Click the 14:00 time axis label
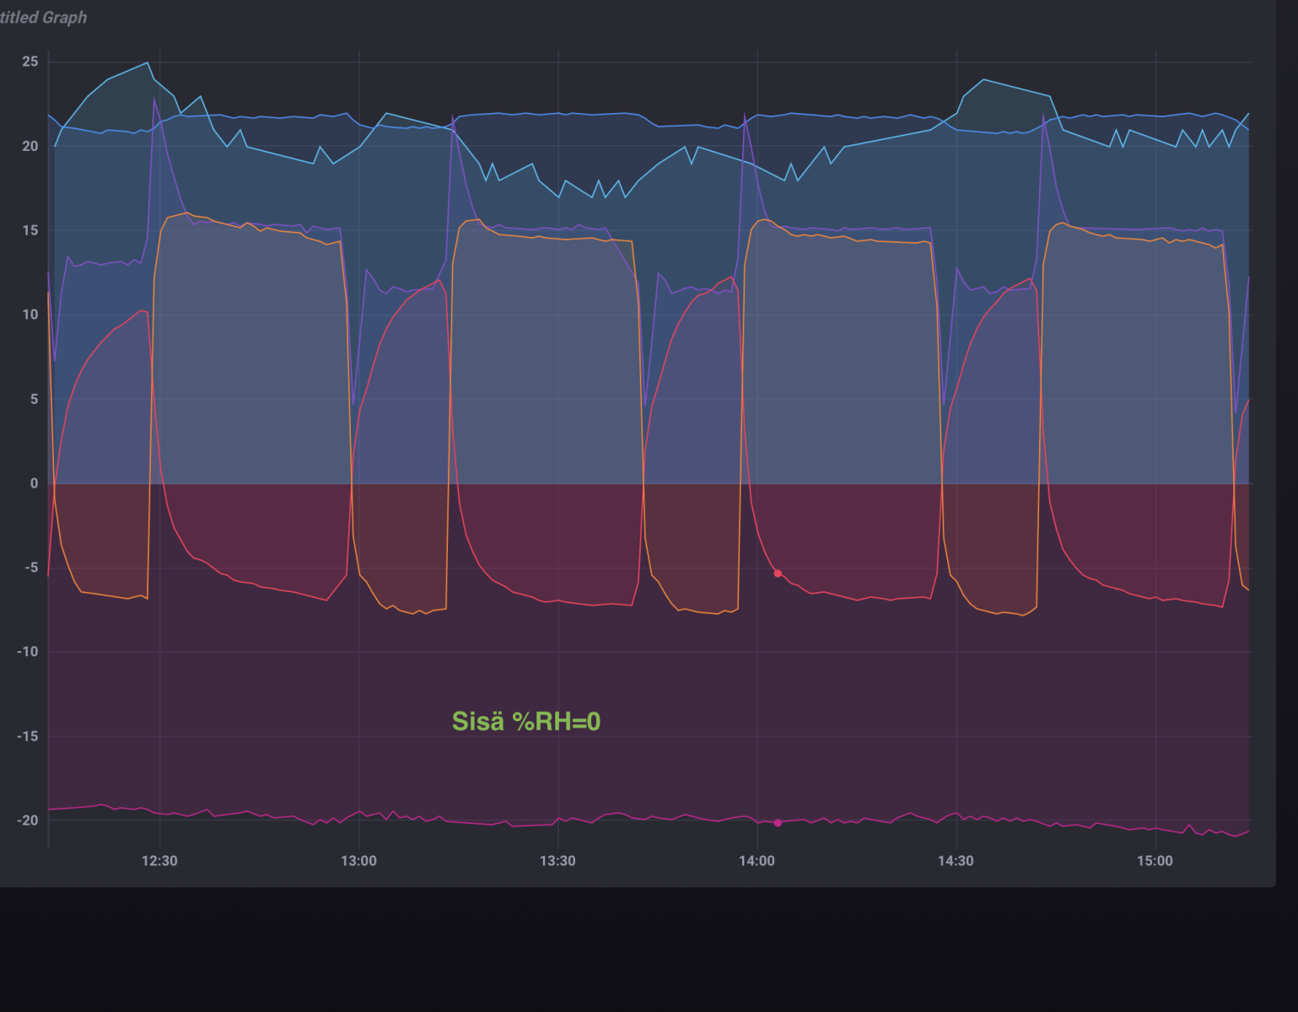 757,861
